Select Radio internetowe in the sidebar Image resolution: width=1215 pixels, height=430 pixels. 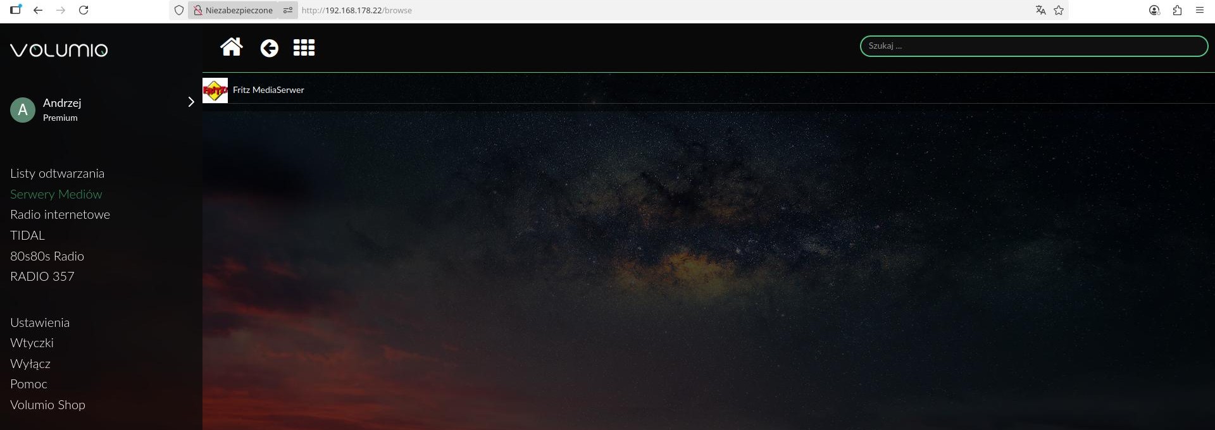tap(60, 214)
